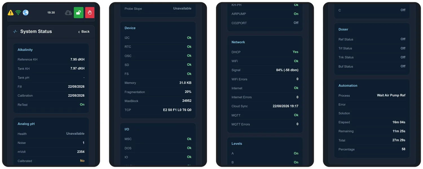Image resolution: width=423 pixels, height=169 pixels.
Task: Select the Alkalinity section heading
Action: pyautogui.click(x=25, y=50)
